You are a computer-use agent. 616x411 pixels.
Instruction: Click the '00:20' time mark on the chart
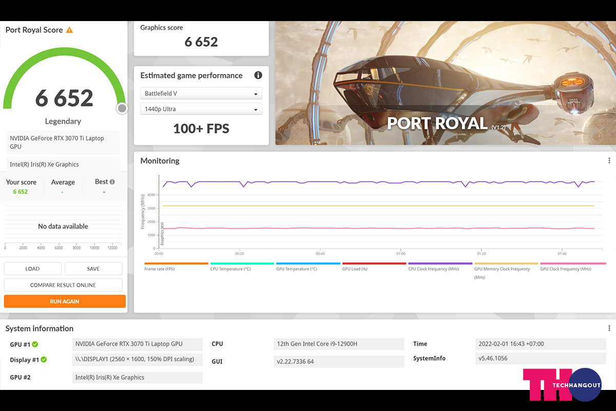[x=240, y=253]
